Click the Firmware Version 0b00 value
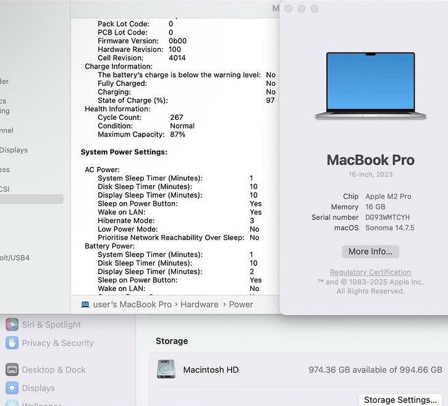Screen dimensions: 448x406 click(x=177, y=41)
